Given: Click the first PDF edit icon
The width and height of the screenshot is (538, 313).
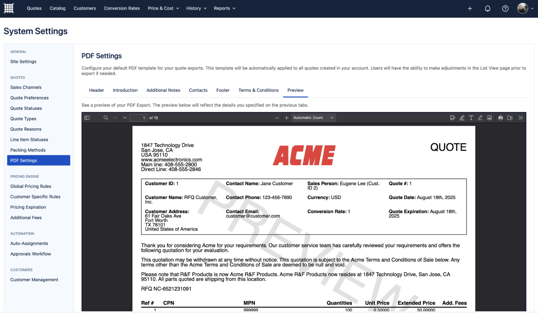Looking at the screenshot, I should tap(453, 118).
